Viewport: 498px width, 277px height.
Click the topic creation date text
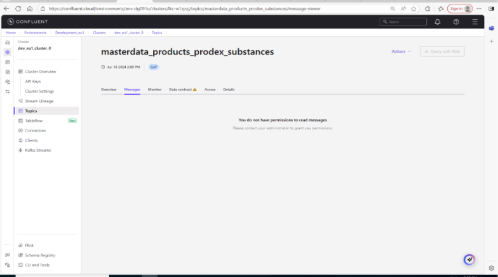[x=123, y=67]
